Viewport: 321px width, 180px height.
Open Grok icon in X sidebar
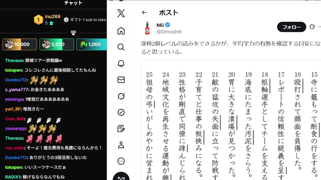(121, 96)
